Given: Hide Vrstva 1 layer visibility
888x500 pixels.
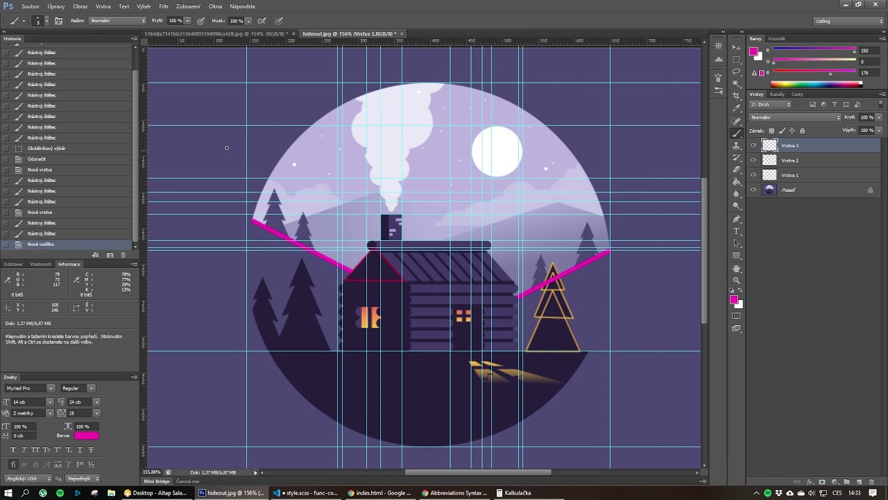Looking at the screenshot, I should coord(753,175).
